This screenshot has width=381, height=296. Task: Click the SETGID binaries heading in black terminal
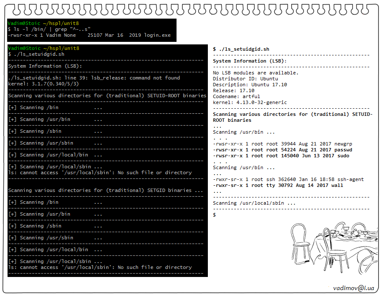click(x=105, y=190)
